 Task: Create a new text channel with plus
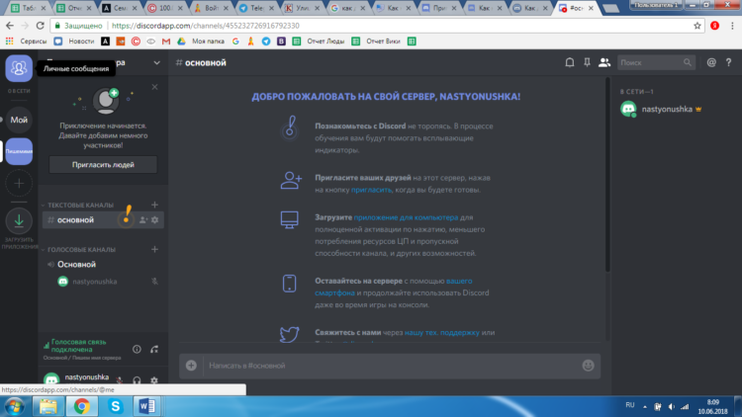(x=154, y=205)
